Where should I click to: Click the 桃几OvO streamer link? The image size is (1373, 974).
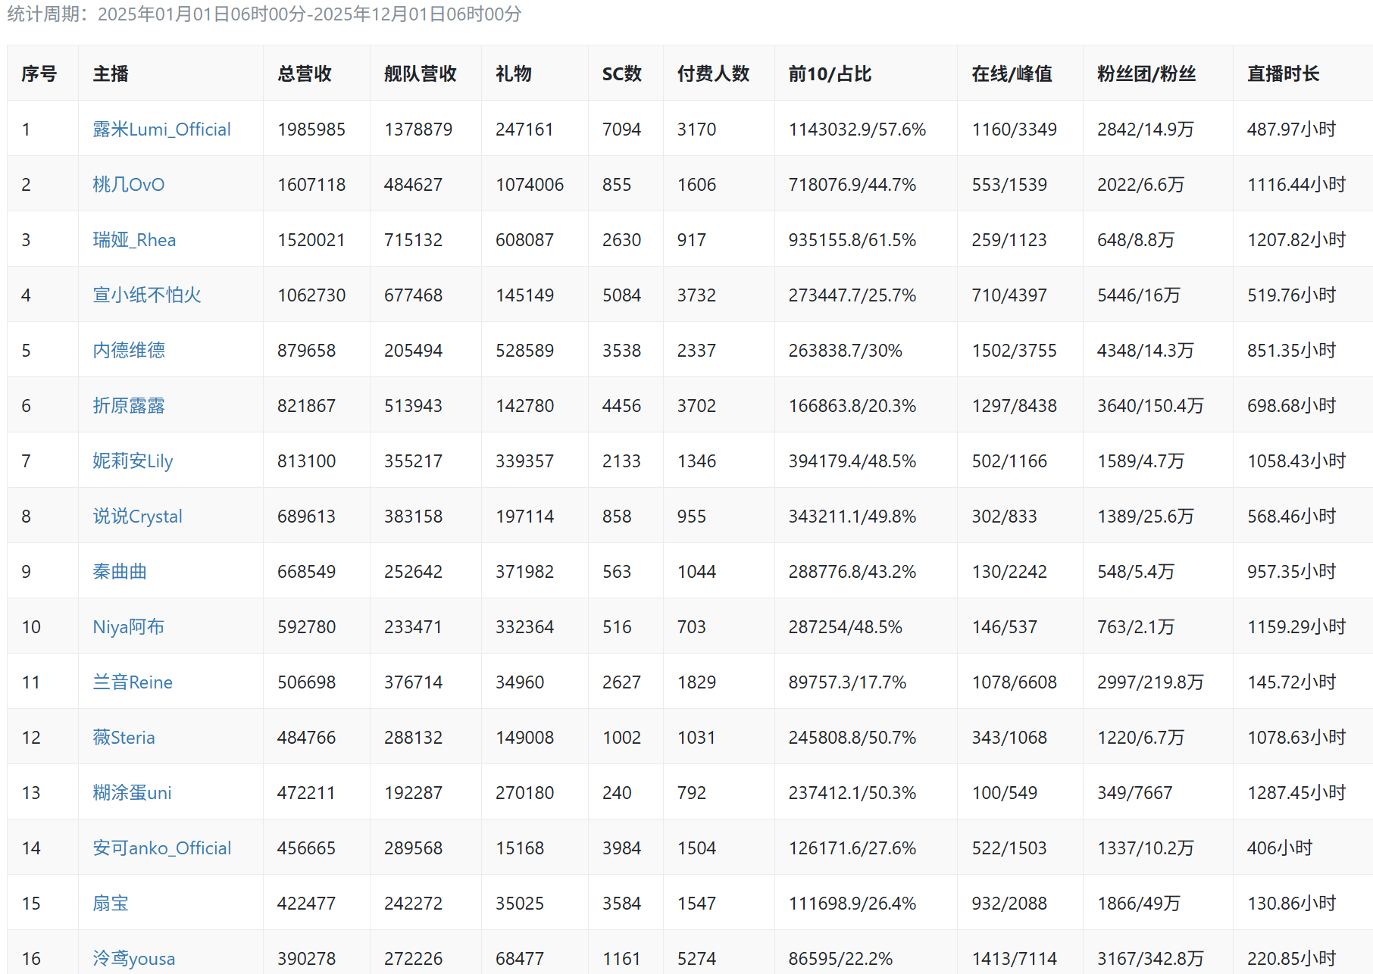point(128,185)
